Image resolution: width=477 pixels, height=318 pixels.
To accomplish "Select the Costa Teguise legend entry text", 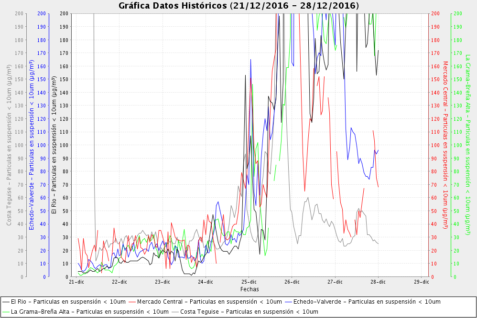I will click(x=249, y=312).
